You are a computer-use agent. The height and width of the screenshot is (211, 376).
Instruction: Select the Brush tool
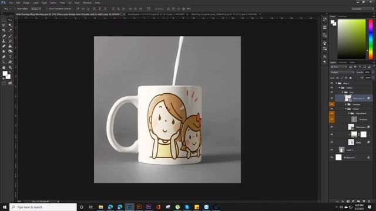tap(10, 36)
